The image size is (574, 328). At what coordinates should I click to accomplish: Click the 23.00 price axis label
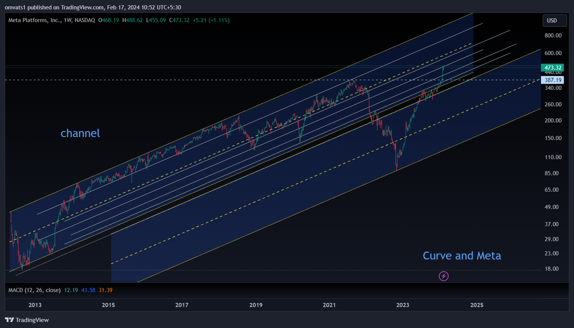point(552,253)
